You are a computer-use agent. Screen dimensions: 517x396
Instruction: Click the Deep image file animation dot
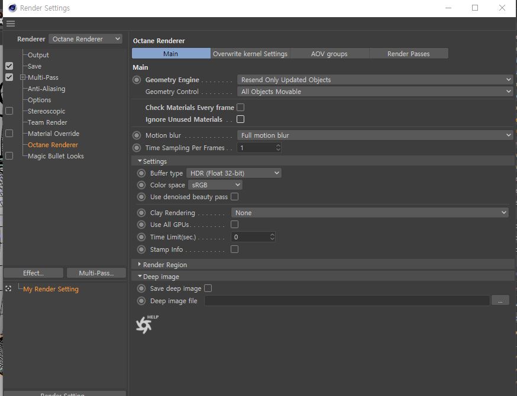pos(141,301)
